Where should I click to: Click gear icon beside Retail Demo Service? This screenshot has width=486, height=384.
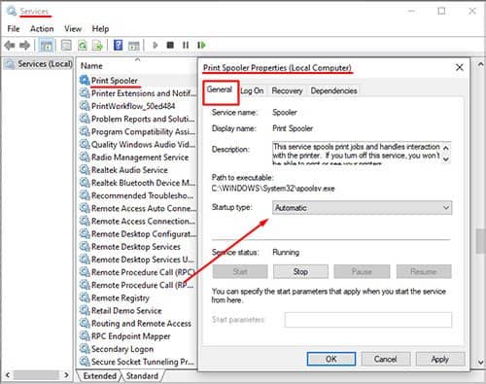pyautogui.click(x=85, y=310)
